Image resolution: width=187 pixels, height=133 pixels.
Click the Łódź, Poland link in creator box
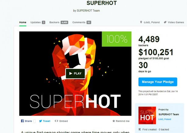[x=164, y=119]
